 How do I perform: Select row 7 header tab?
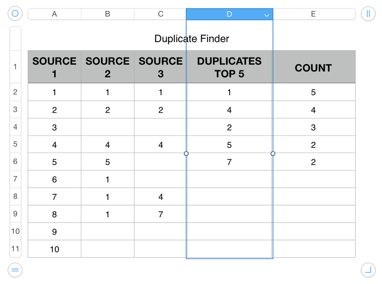(x=15, y=179)
